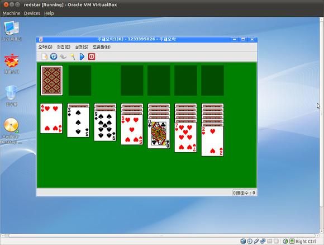Click the solitaire window title bar icon
324x245 pixels.
click(x=41, y=39)
